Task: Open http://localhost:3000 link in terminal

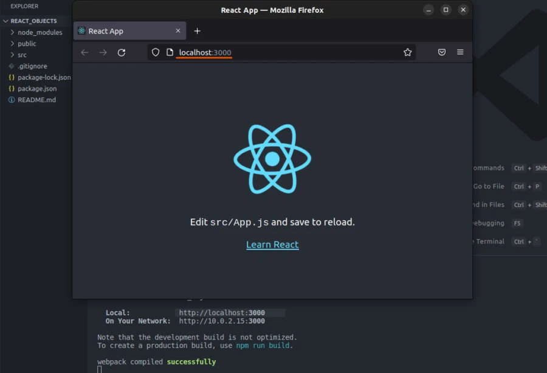Action: click(x=221, y=313)
